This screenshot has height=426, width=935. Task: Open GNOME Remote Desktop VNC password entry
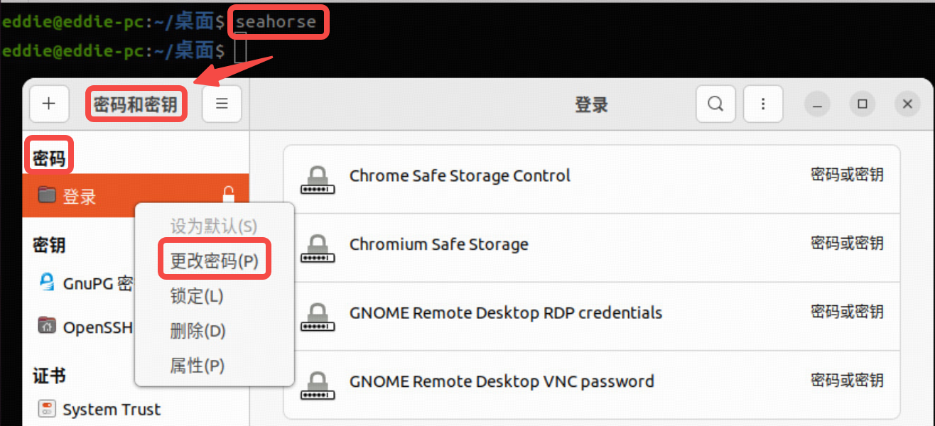point(502,381)
